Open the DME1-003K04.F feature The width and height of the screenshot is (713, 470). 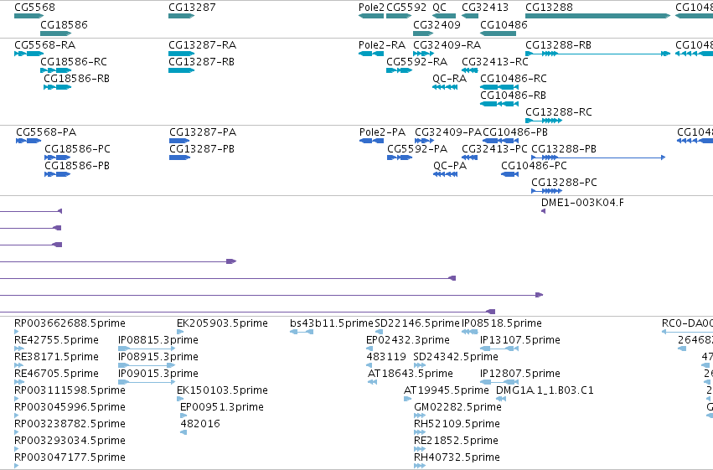[x=582, y=203]
